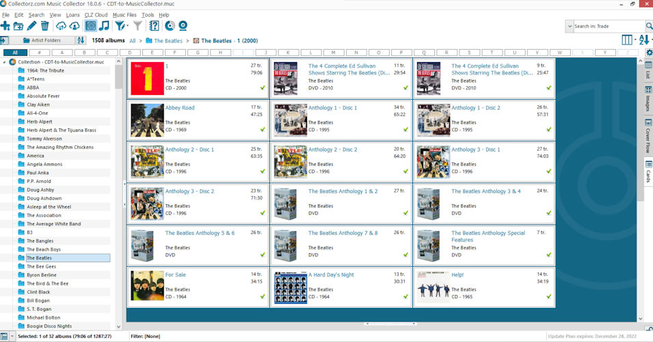Click the Help! album cover thumbnail
The image size is (653, 342).
point(434,287)
